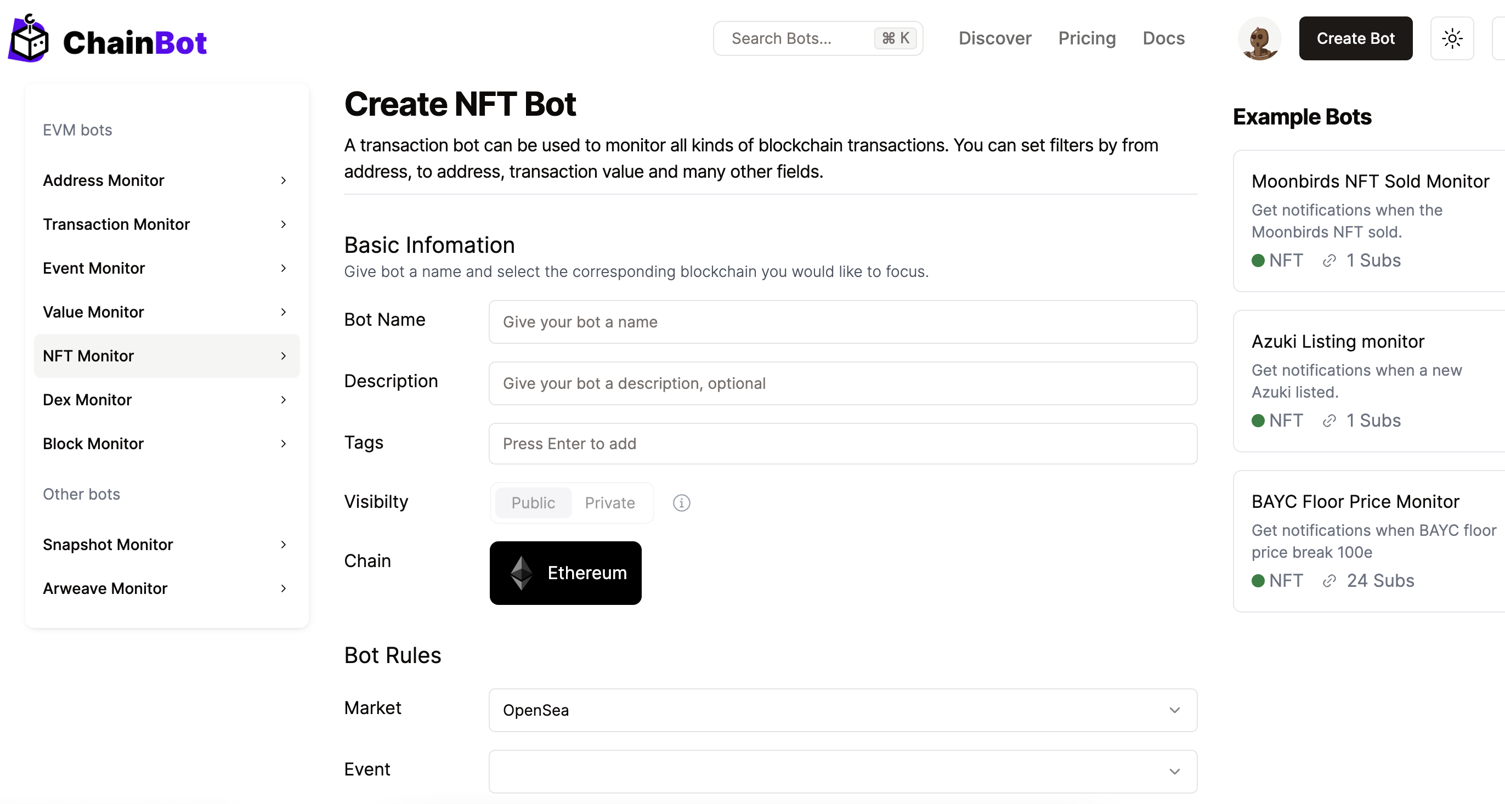Click the Search Bots field

coord(800,38)
